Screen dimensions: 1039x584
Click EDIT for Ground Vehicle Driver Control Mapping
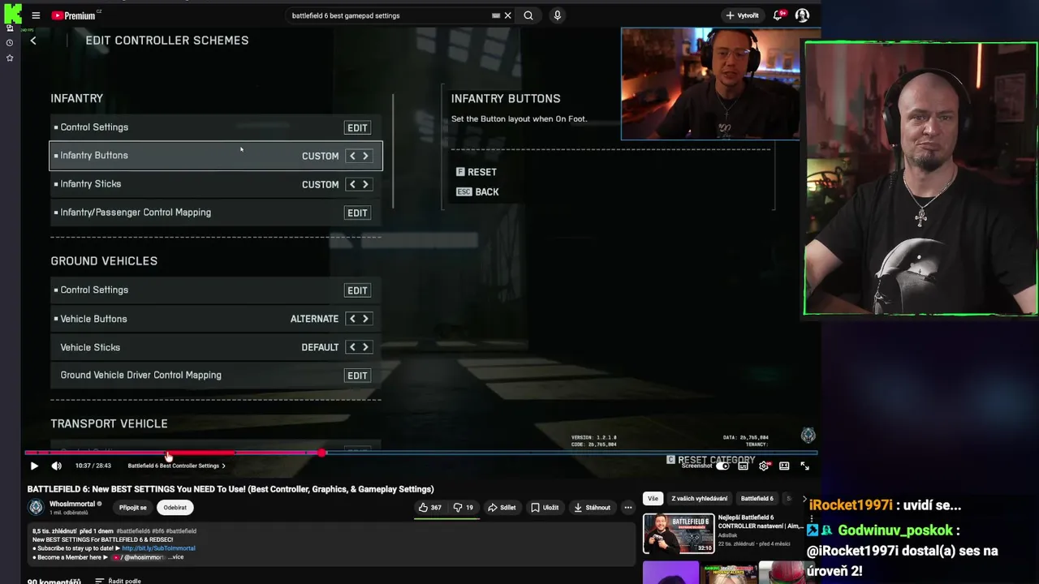[357, 376]
